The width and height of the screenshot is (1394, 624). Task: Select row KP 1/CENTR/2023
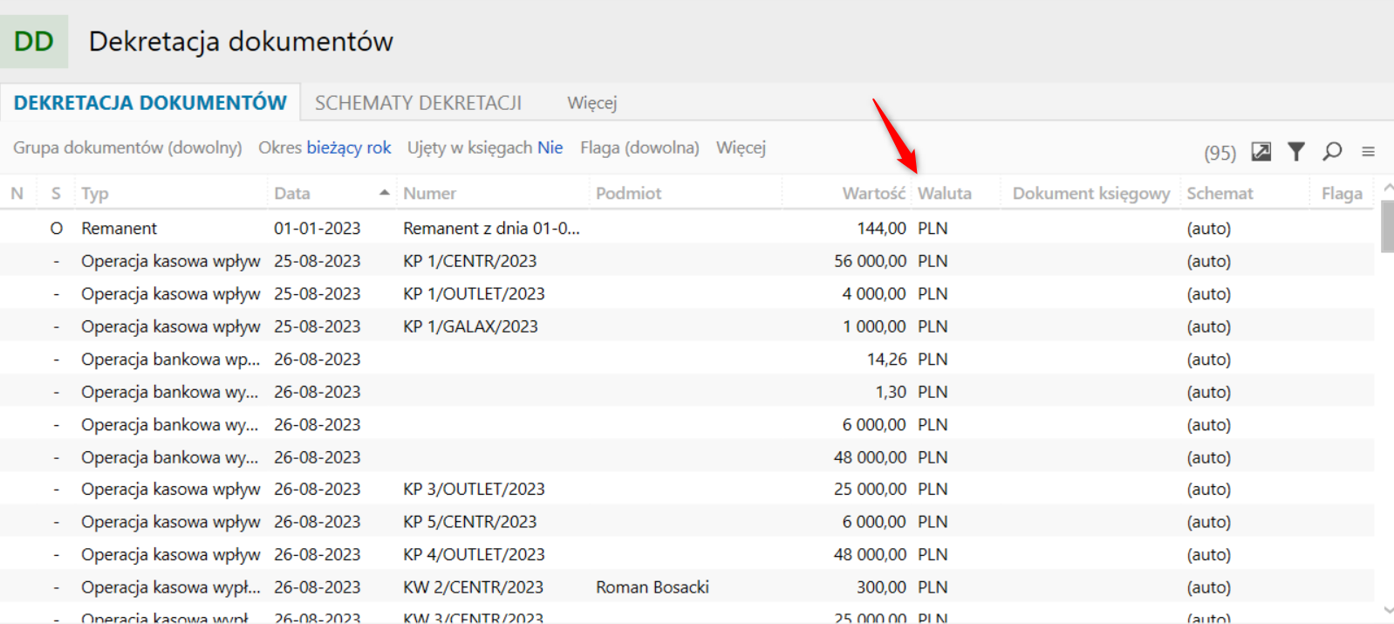687,261
